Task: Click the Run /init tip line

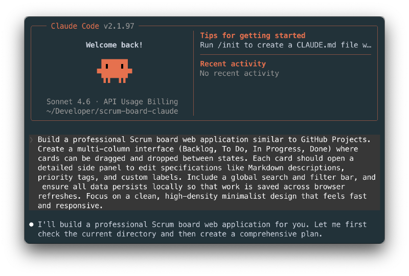Action: pos(286,45)
